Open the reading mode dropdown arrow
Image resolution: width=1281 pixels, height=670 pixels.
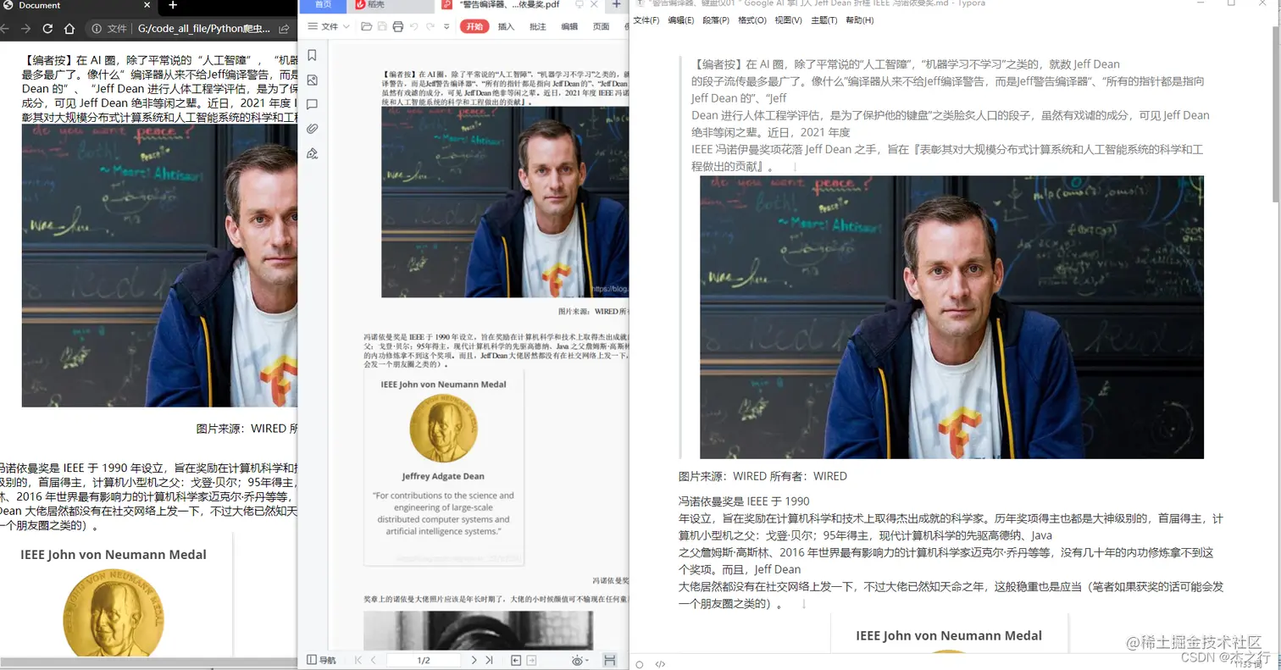tap(587, 660)
